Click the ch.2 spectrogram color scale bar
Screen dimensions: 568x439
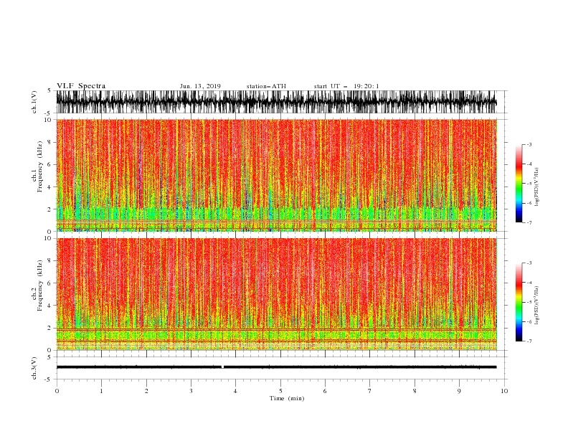(519, 302)
